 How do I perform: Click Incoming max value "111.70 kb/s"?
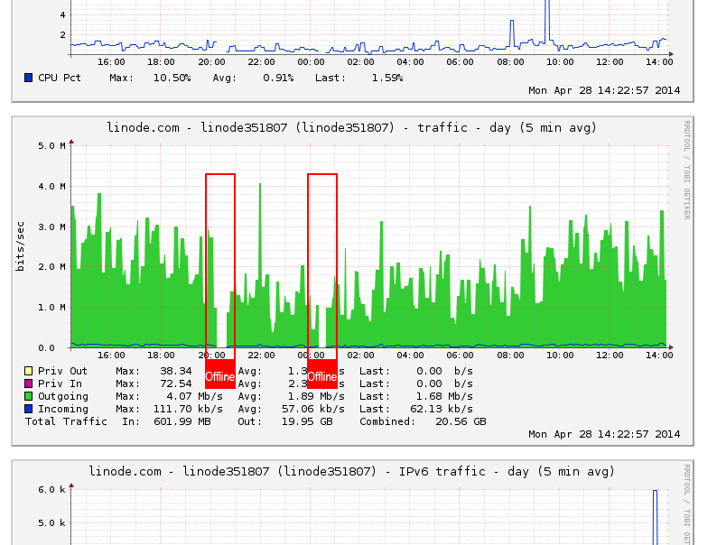click(188, 409)
